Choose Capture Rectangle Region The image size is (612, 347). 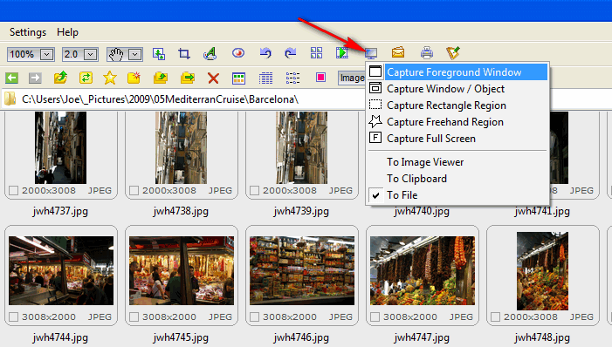(457, 105)
